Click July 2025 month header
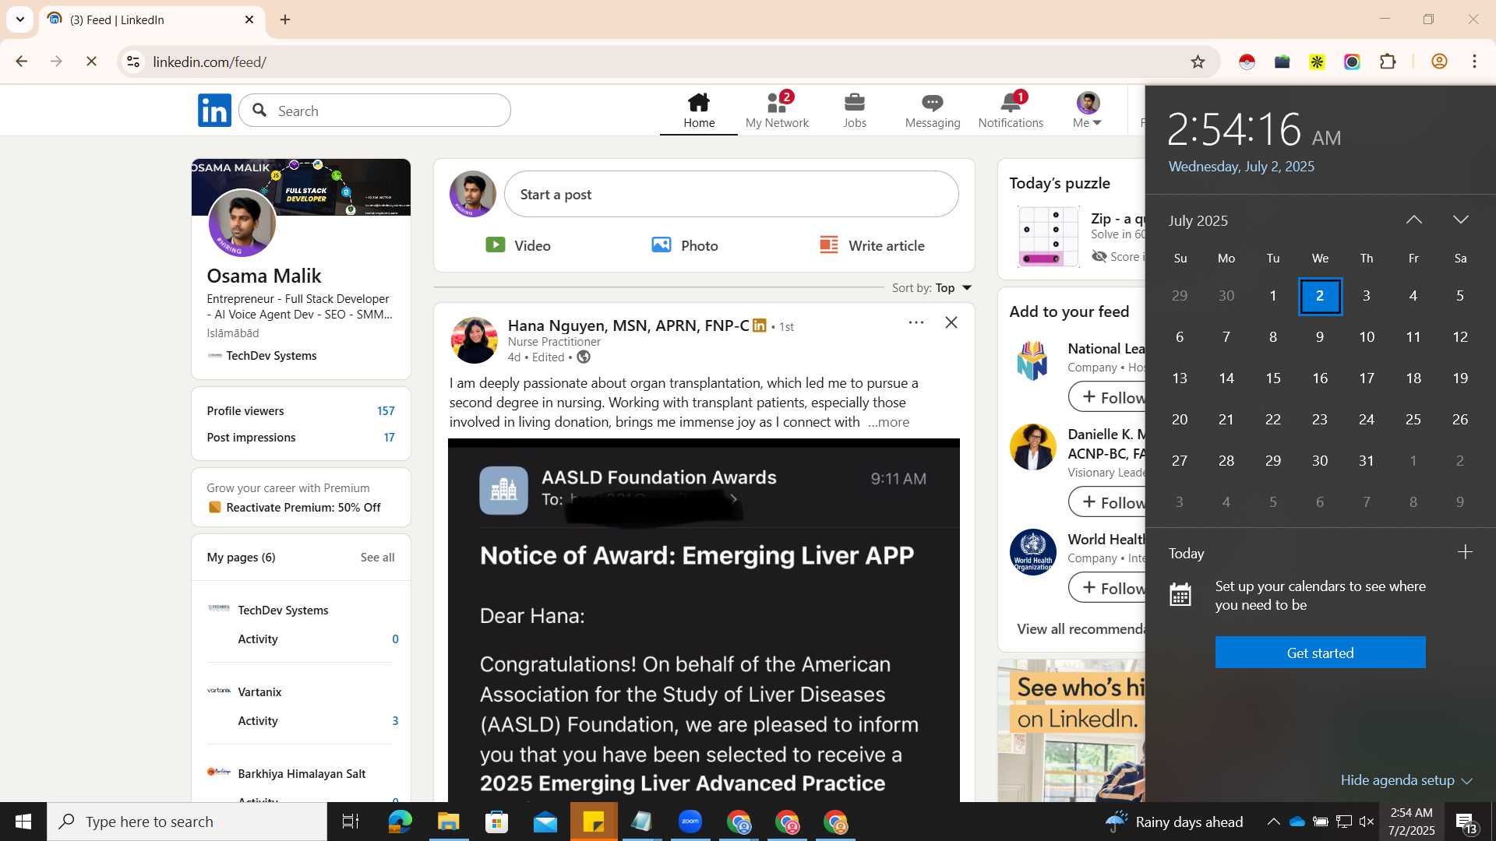 tap(1198, 220)
